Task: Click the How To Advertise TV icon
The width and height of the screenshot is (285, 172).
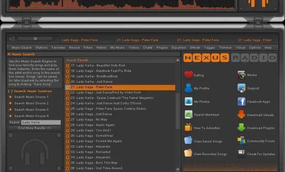Action: coord(188,127)
